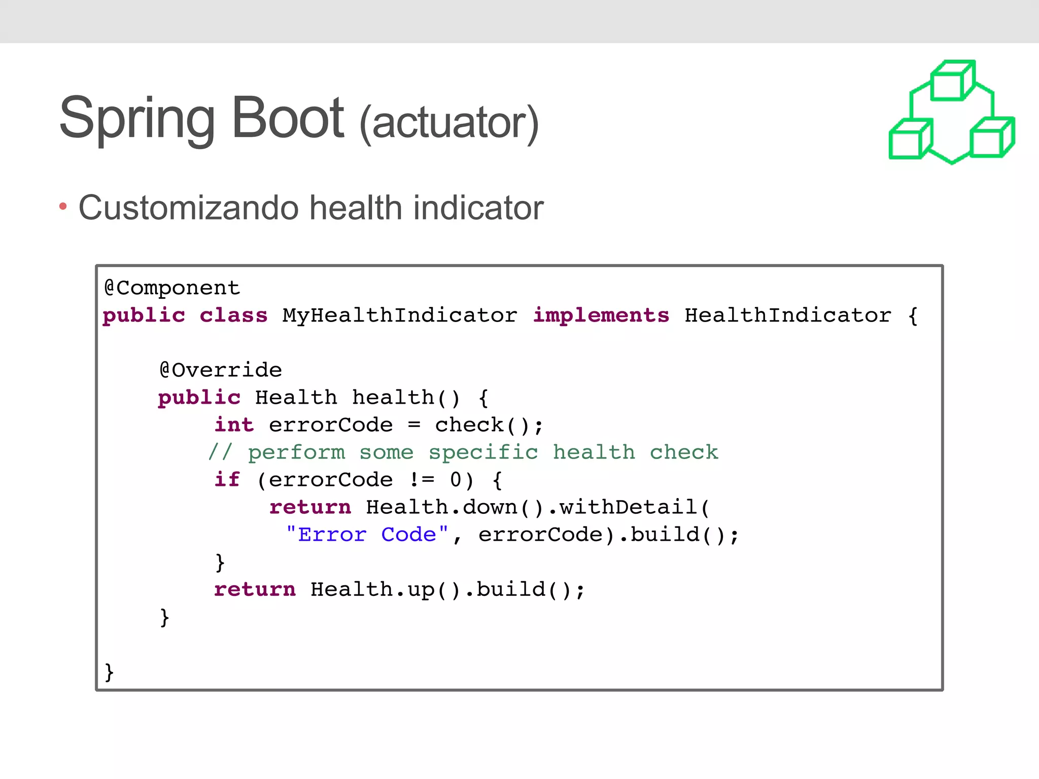The image size is (1039, 779).
Task: Click the "Error Code" string literal
Action: coord(367,535)
